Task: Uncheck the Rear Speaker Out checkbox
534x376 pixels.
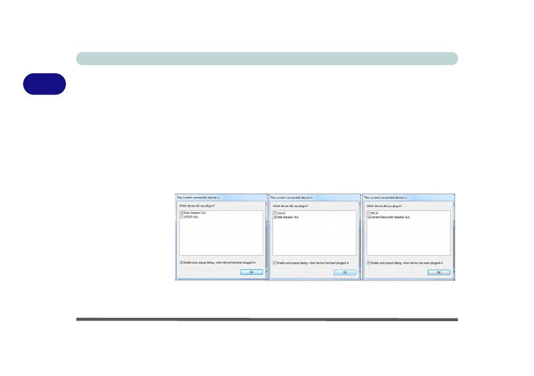Action: 182,213
